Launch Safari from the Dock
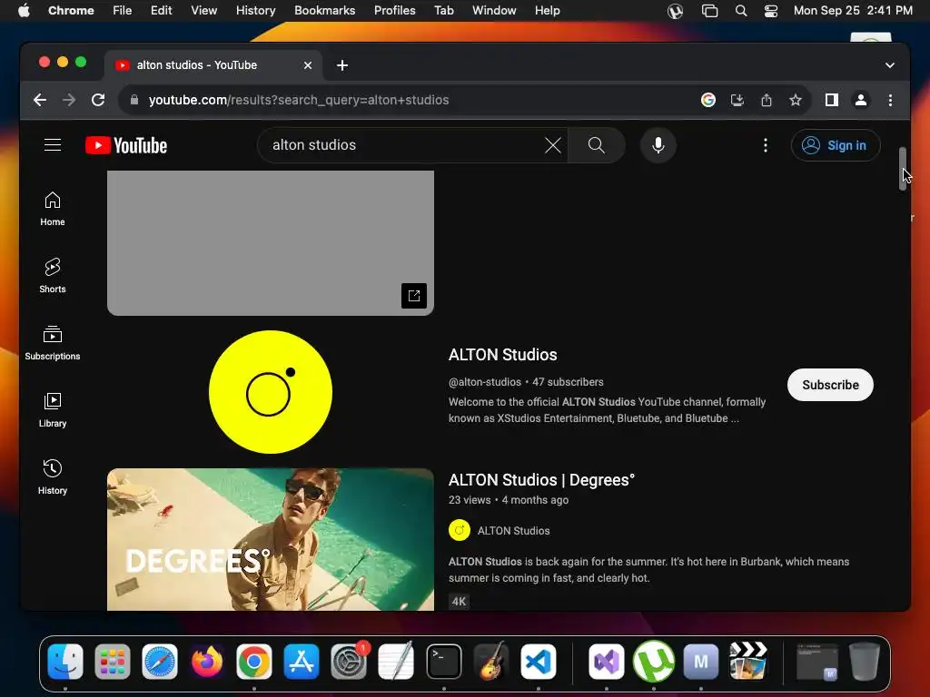 pyautogui.click(x=160, y=662)
